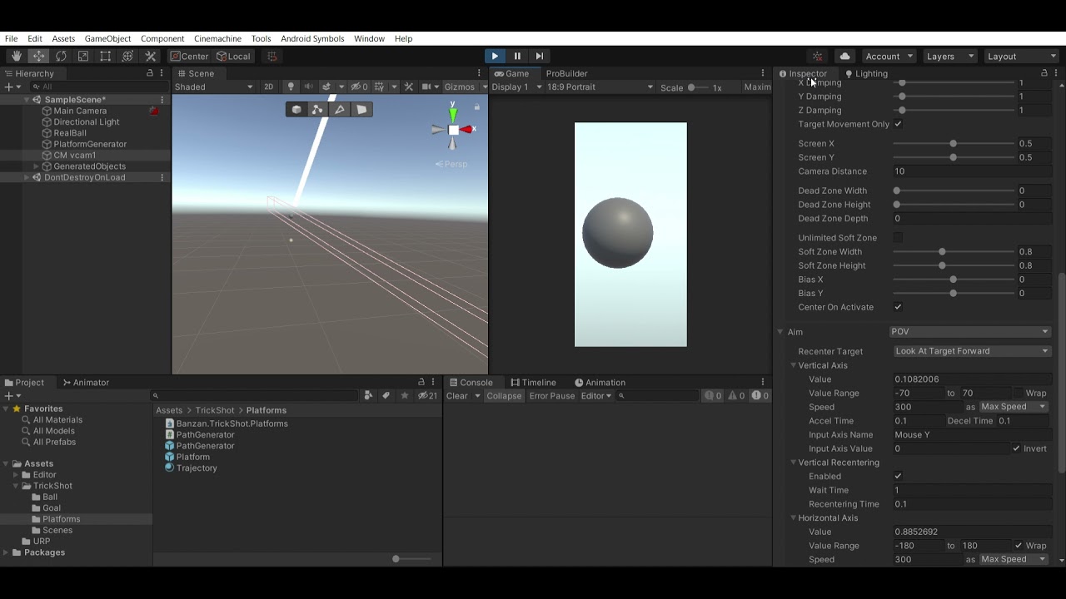Screen dimensions: 1066x599
Task: Switch to the Console tab
Action: [x=473, y=382]
